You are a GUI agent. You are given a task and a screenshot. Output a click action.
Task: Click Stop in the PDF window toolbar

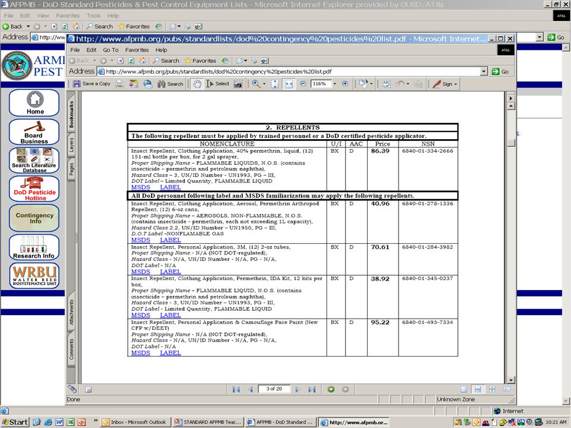(121, 61)
